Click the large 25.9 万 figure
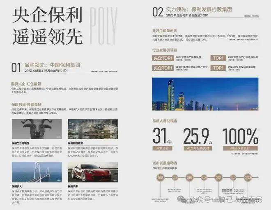Viewport: 271px width, 210px height. (198, 136)
